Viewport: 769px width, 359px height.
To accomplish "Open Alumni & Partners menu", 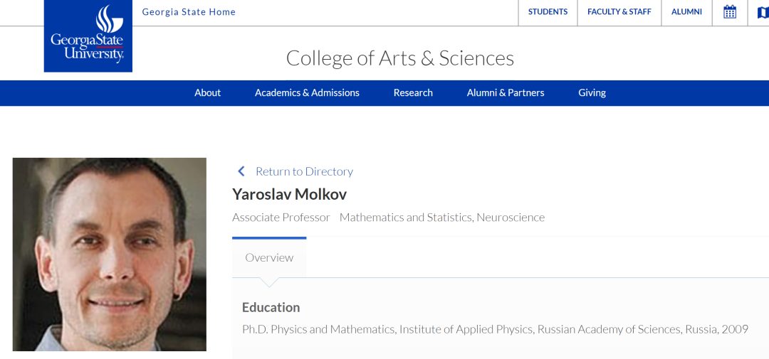I will (506, 93).
